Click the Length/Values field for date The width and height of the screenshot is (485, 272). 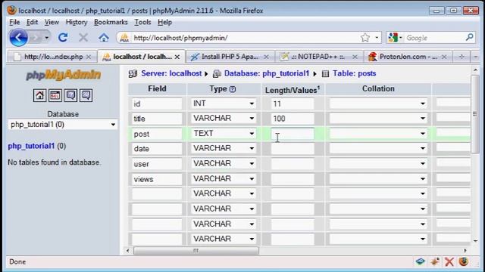pyautogui.click(x=293, y=149)
